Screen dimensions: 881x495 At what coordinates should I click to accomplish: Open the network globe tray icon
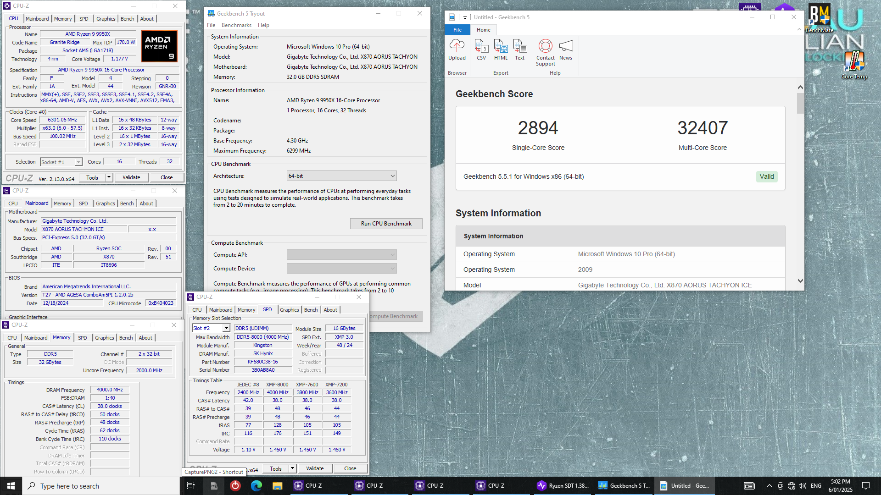click(x=792, y=486)
